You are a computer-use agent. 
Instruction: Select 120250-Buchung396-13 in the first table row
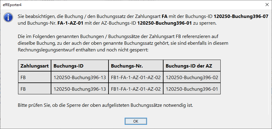[x=79, y=77]
